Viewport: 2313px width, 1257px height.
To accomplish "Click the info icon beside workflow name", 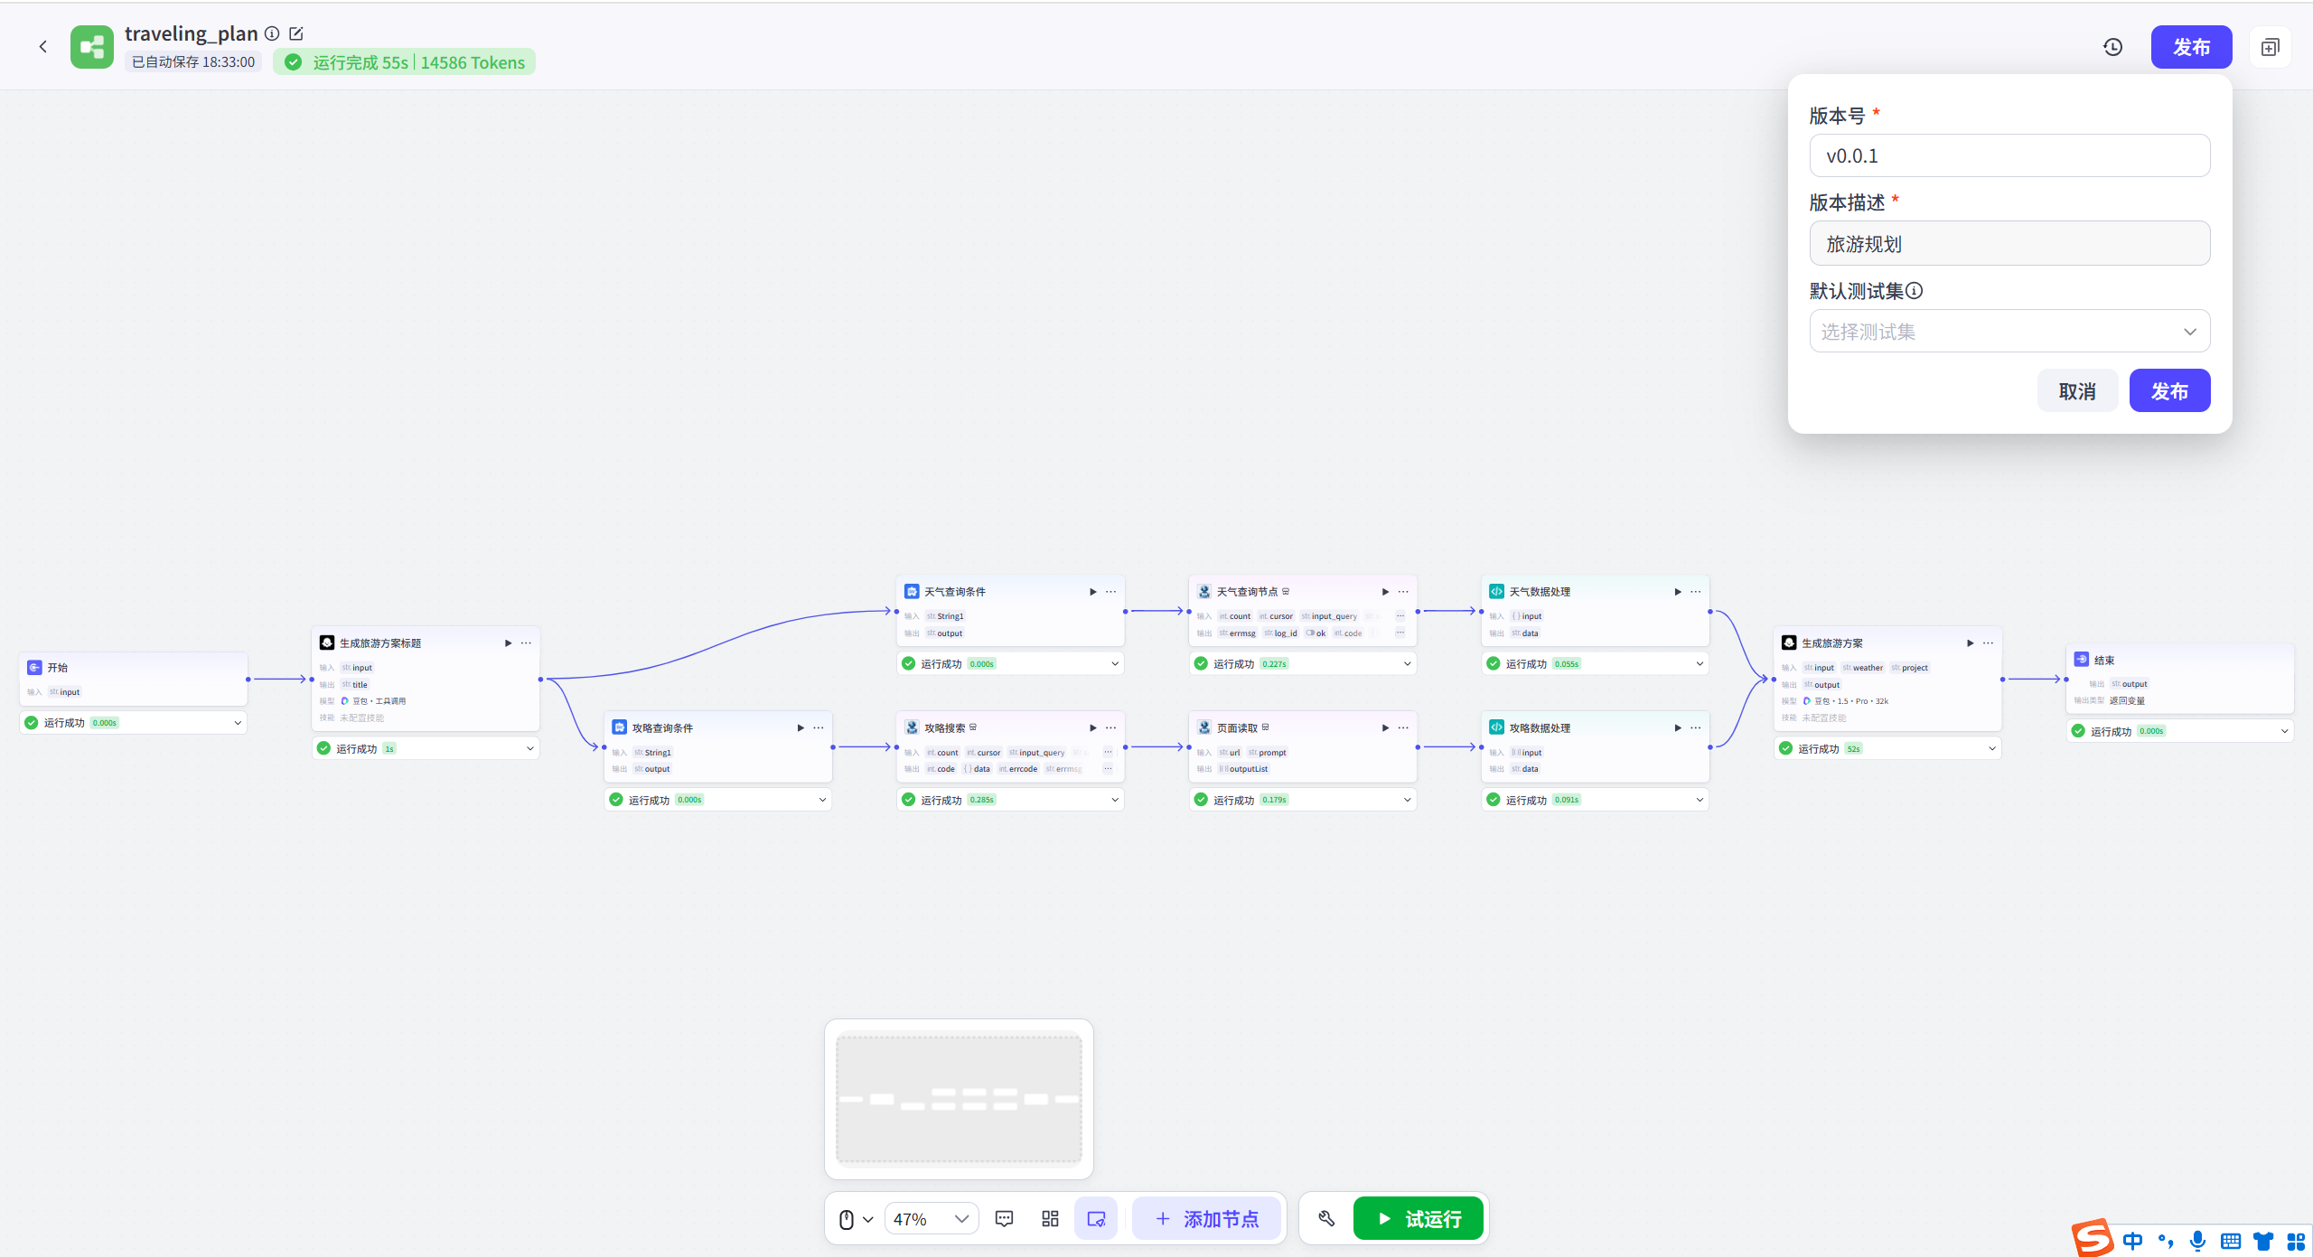I will (272, 33).
